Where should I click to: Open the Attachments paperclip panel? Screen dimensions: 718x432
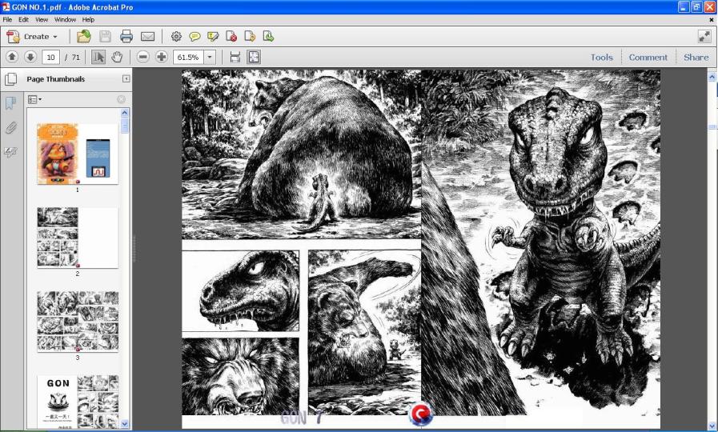10,128
